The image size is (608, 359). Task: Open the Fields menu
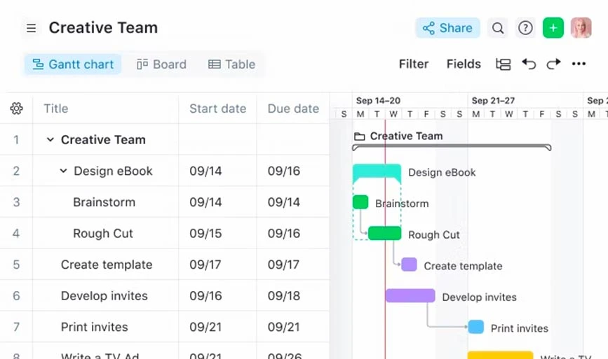[464, 64]
